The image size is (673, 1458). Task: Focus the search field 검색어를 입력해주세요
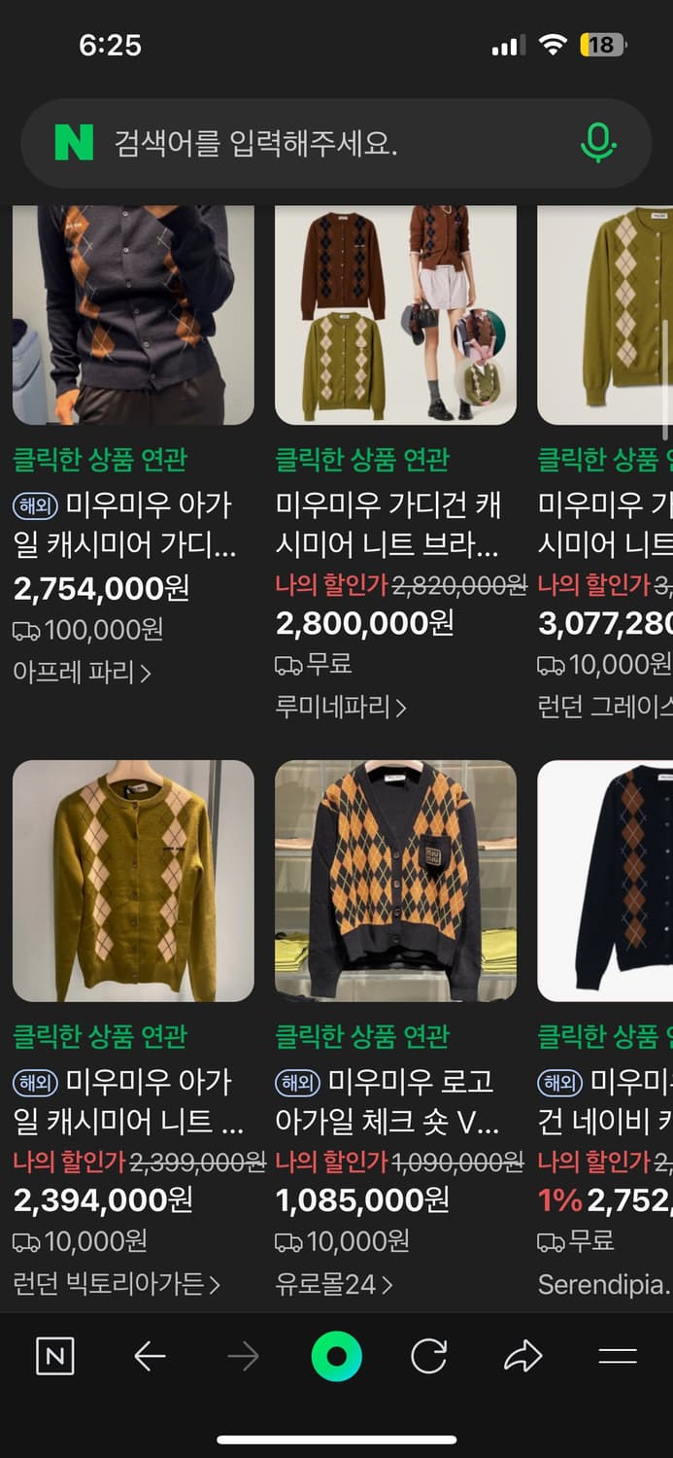coord(336,144)
